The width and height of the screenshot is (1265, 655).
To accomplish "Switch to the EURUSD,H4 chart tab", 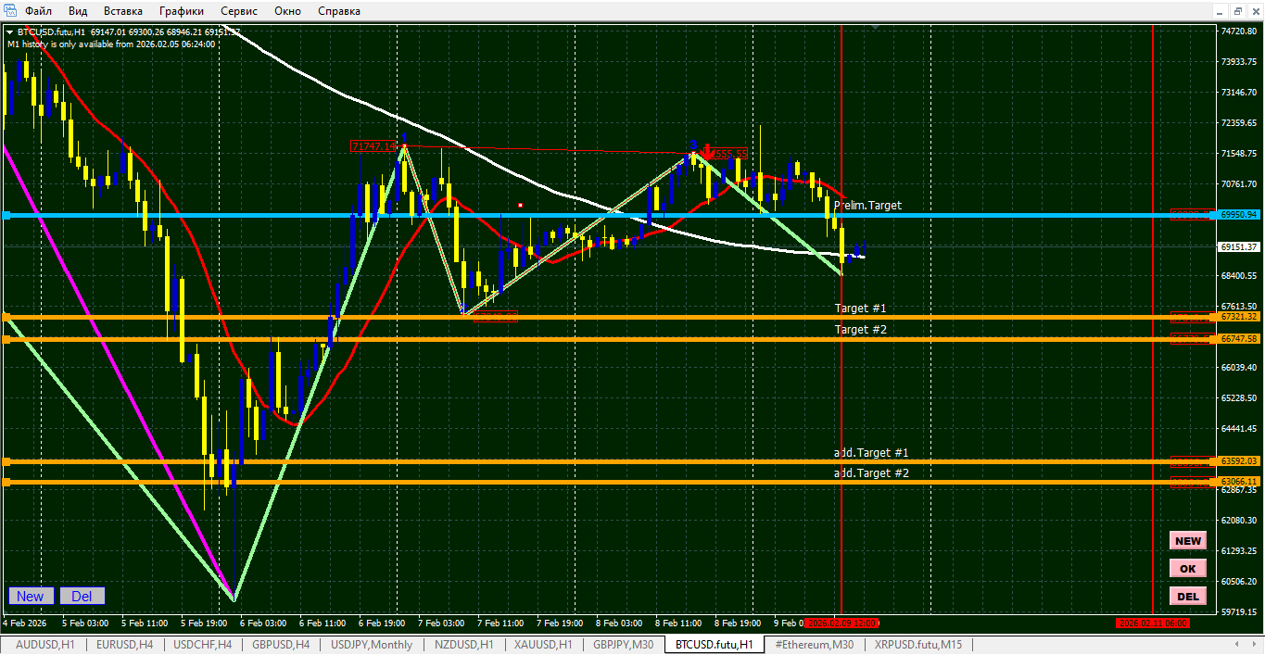I will pyautogui.click(x=125, y=645).
